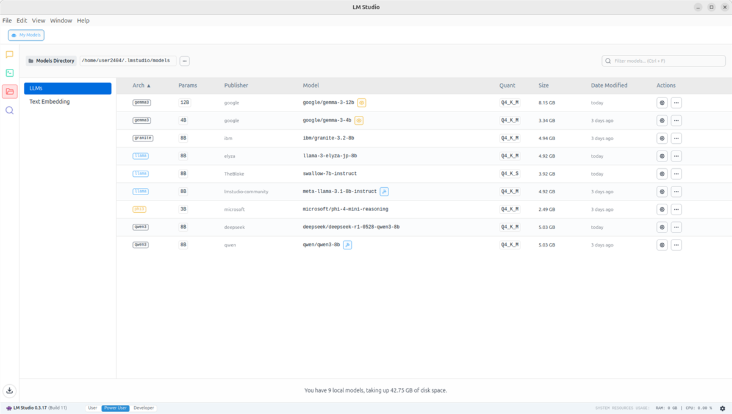Open models directory options ellipsis button
The image size is (732, 414).
coord(185,61)
